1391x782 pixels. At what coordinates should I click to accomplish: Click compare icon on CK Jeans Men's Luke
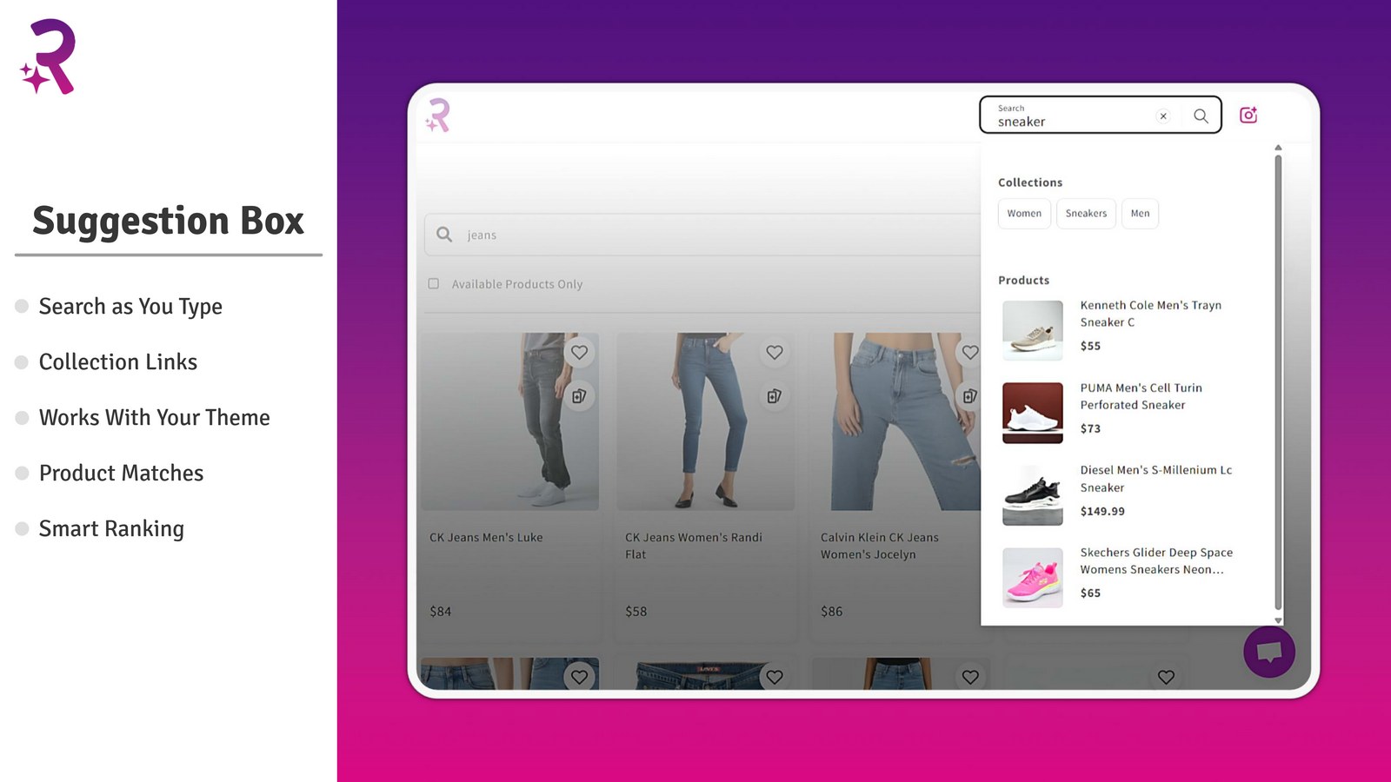[579, 395]
